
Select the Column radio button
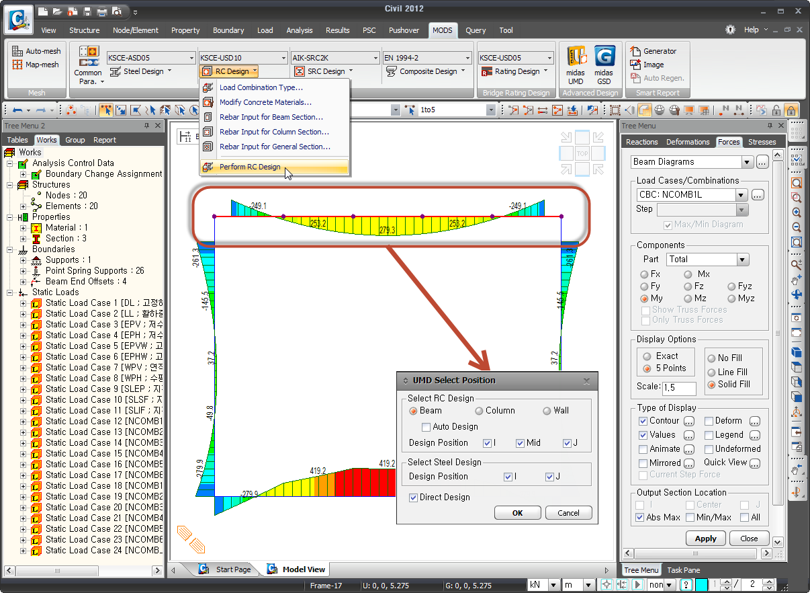(479, 411)
